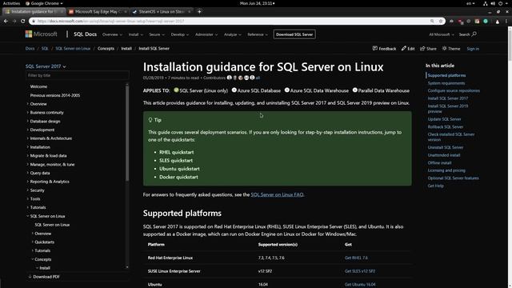Open the Chrome three-dot menu

point(506,22)
